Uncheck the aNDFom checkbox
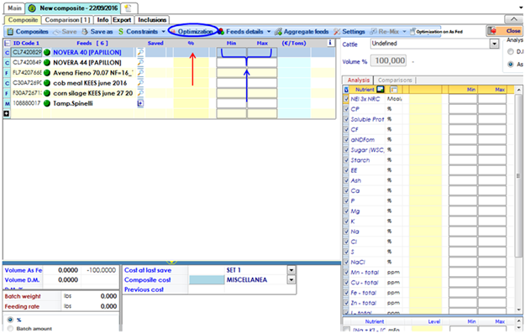Image resolution: width=525 pixels, height=333 pixels. (346, 139)
